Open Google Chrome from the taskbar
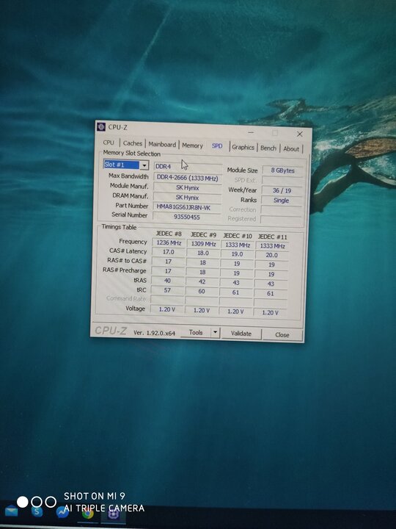The width and height of the screenshot is (396, 529). pyautogui.click(x=87, y=513)
